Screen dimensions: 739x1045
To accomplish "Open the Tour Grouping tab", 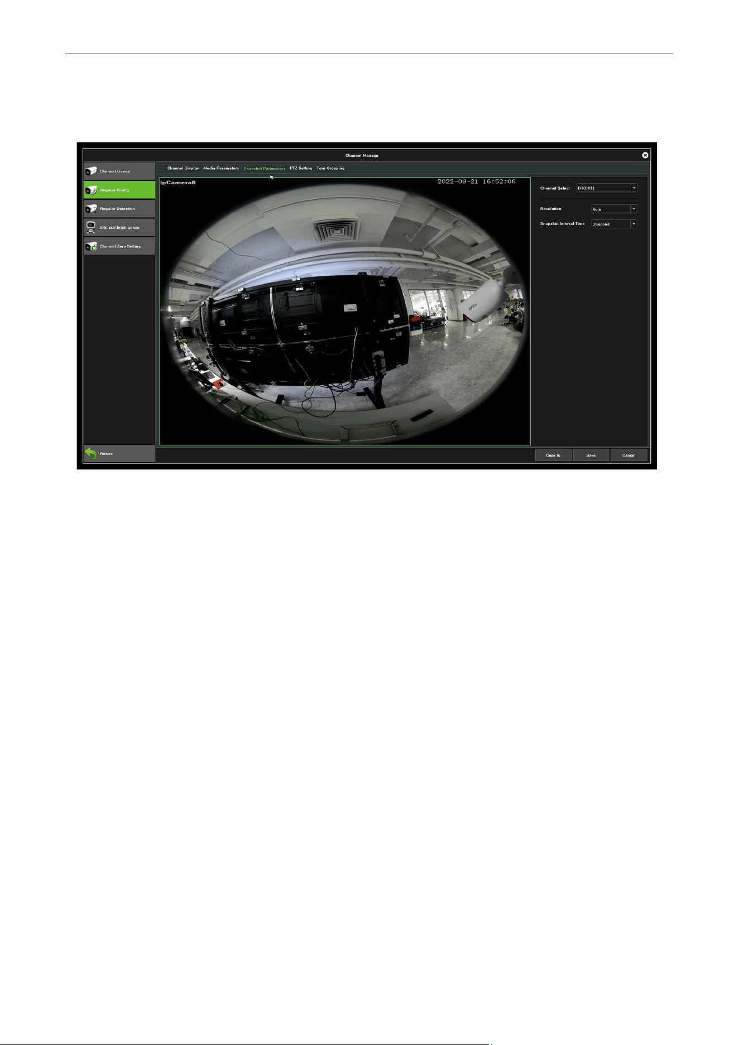I will pos(330,168).
